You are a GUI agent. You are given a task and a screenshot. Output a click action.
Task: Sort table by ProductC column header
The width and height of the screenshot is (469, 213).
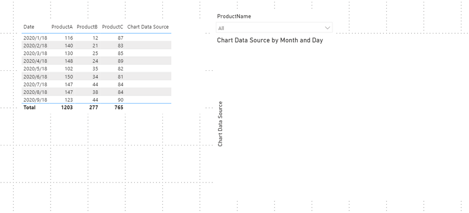113,27
